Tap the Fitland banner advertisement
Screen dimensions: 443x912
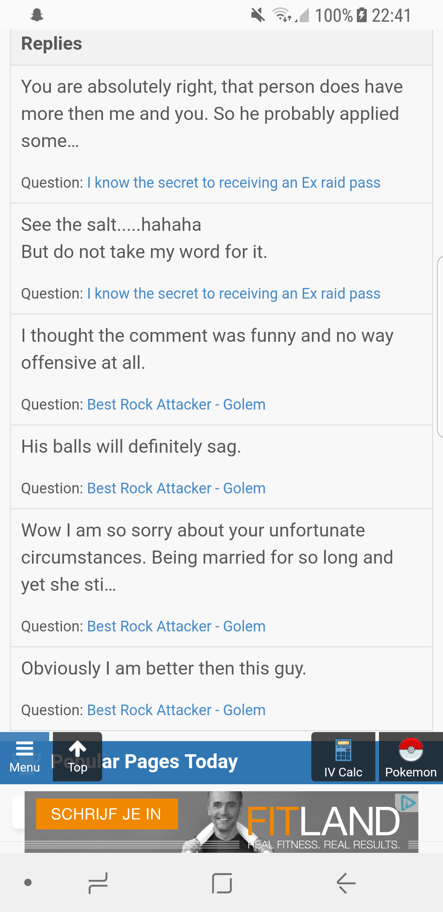click(221, 822)
